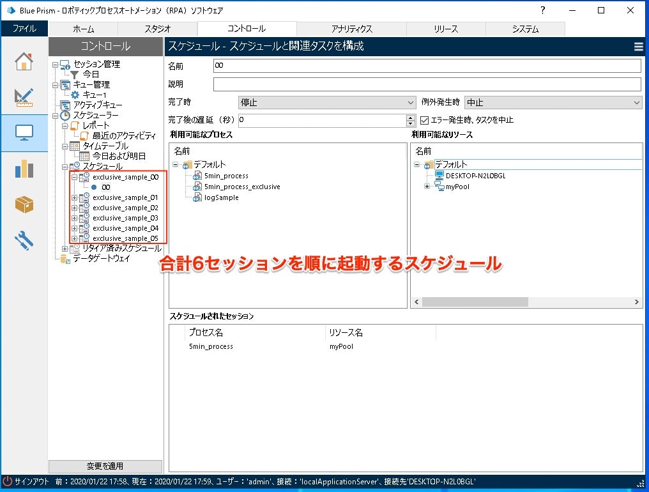
Task: Click the resources scrollbar right arrow
Action: (637, 302)
